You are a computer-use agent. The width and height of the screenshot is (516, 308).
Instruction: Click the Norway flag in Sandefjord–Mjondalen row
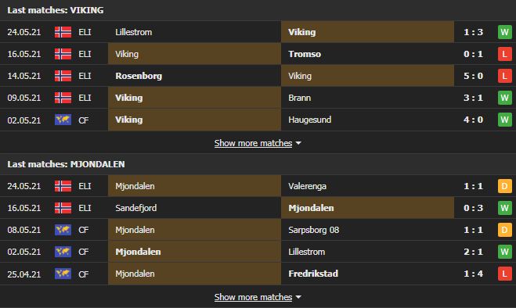coord(63,208)
